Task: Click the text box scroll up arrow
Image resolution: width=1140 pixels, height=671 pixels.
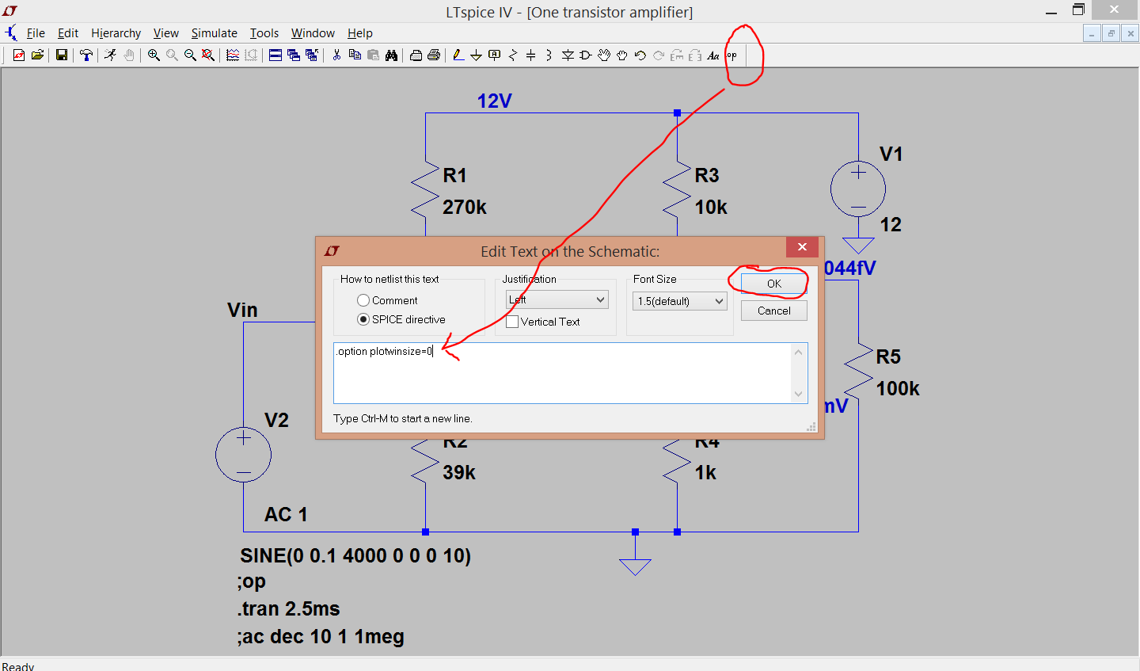Action: [x=798, y=352]
